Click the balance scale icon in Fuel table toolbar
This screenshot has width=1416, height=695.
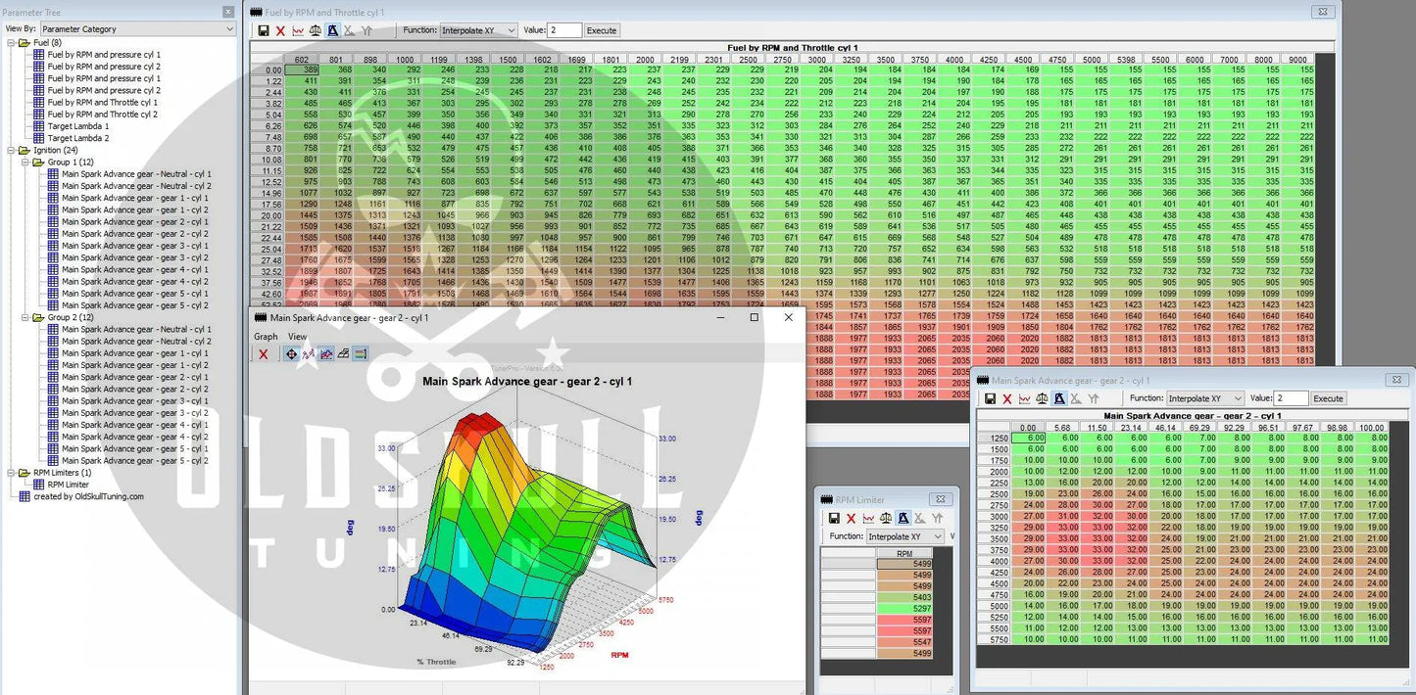point(316,30)
